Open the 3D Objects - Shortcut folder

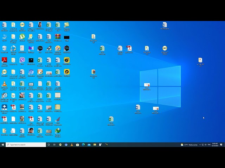click(x=31, y=38)
